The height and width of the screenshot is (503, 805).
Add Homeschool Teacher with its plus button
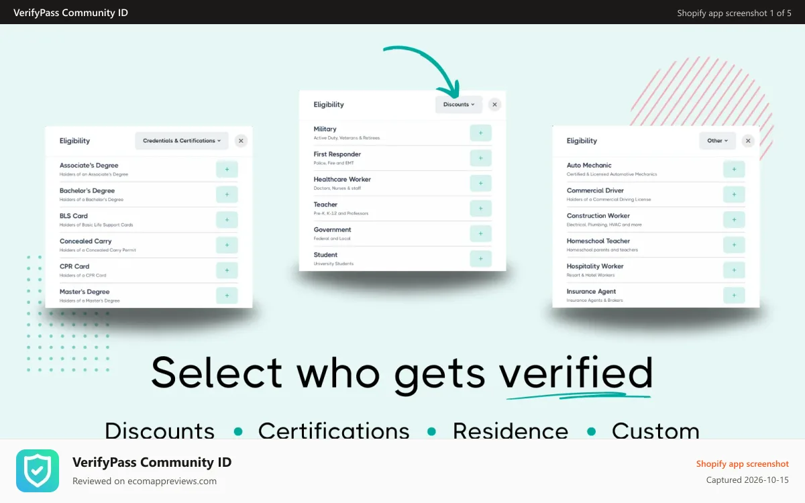[x=734, y=245]
